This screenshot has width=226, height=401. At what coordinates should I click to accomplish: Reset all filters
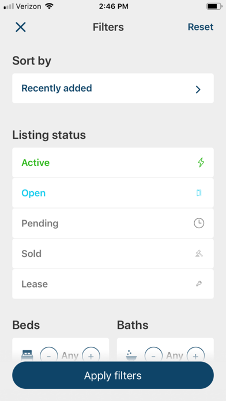(201, 27)
